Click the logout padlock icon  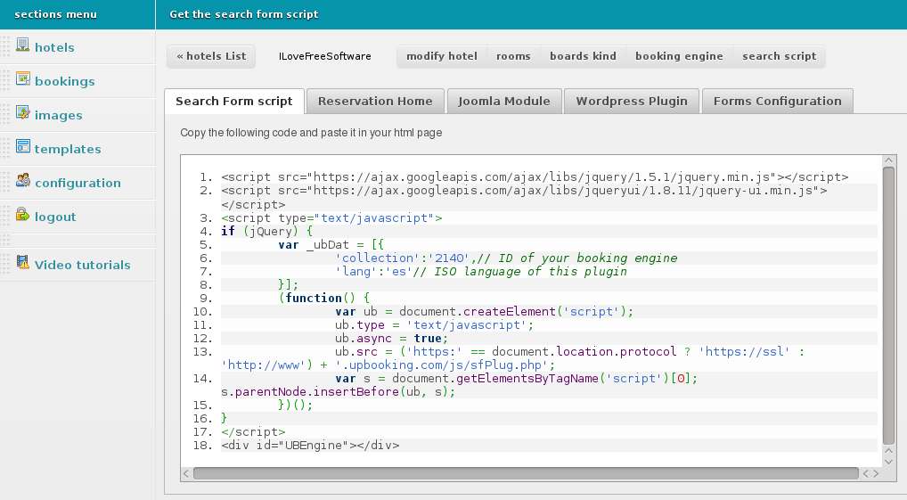pos(23,215)
